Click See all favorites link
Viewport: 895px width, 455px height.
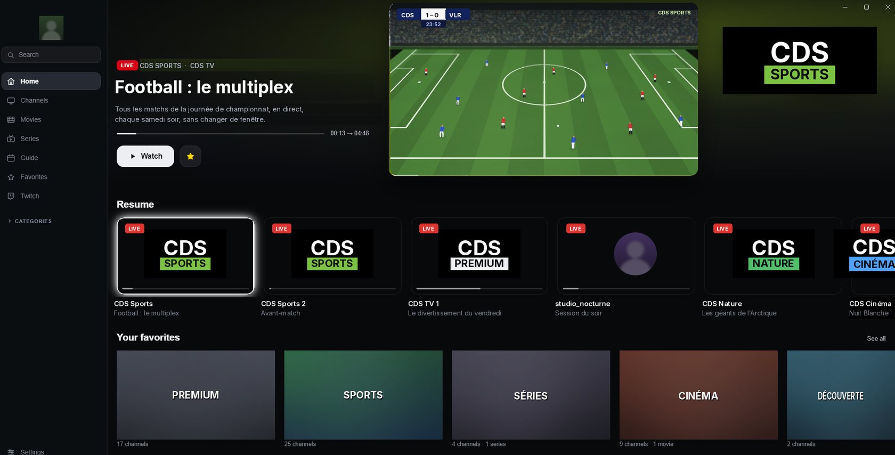[876, 339]
